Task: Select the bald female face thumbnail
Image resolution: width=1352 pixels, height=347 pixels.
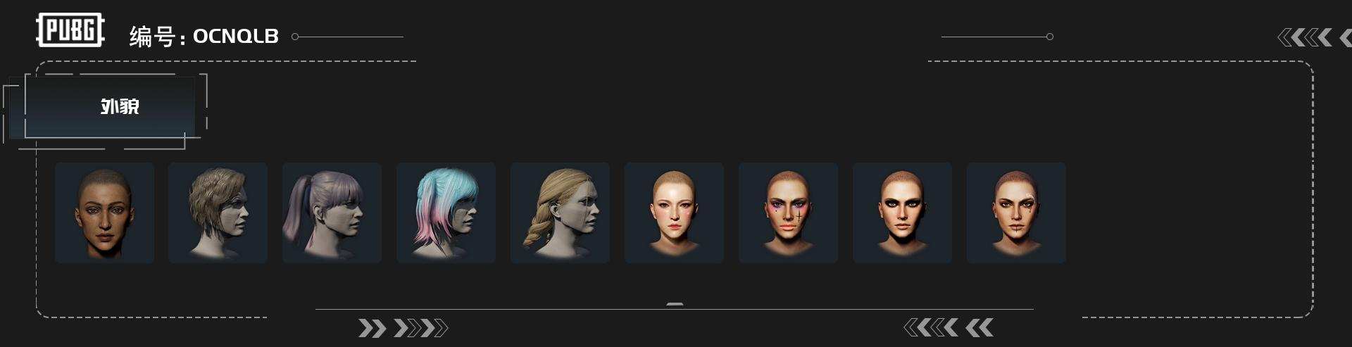Action: pyautogui.click(x=104, y=213)
